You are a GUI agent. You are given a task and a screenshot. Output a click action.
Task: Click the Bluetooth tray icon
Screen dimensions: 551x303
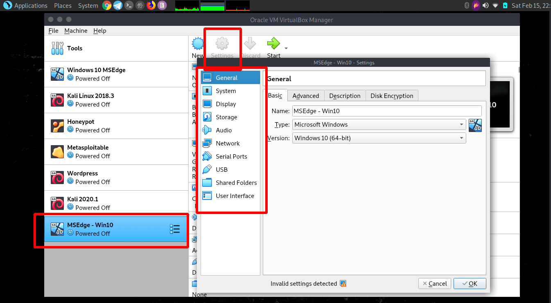click(x=466, y=5)
